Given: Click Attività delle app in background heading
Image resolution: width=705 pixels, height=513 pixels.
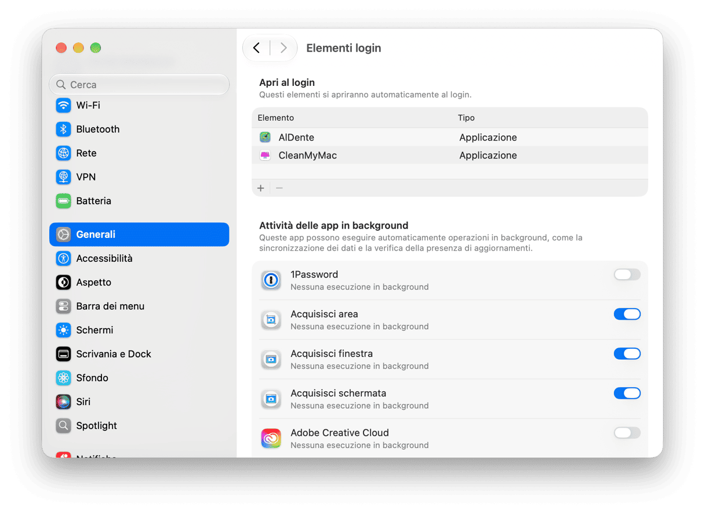Looking at the screenshot, I should [x=334, y=225].
